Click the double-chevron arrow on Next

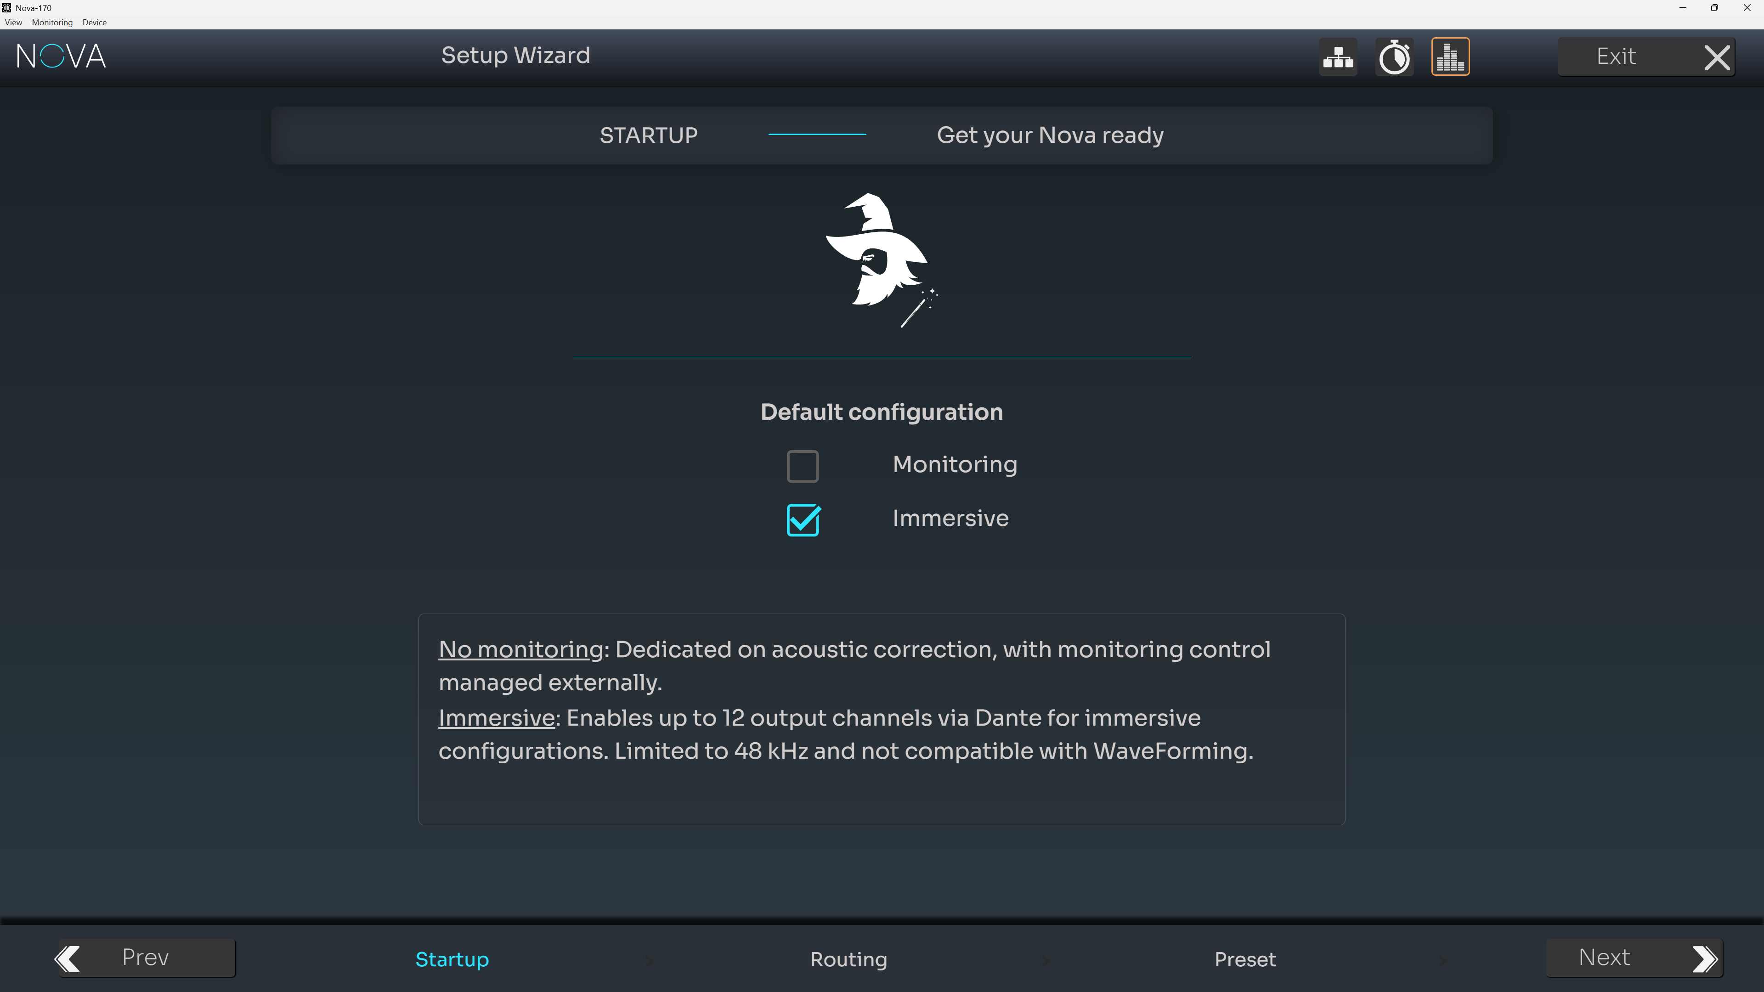[x=1704, y=958]
